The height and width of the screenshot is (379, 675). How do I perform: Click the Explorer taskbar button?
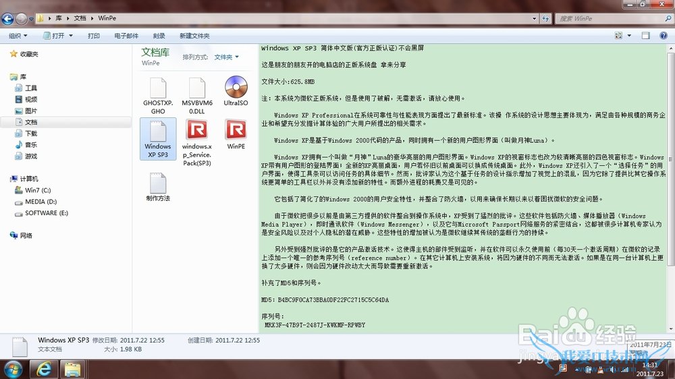(72, 370)
